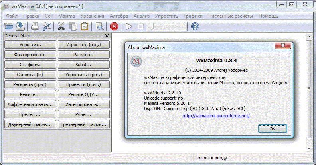The height and width of the screenshot is (165, 316).
Task: Start animation with the play button
Action: [x=129, y=26]
